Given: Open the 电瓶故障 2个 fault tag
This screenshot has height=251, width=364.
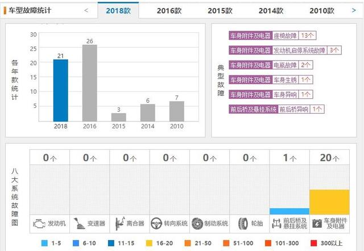Looking at the screenshot, I should coord(271,65).
